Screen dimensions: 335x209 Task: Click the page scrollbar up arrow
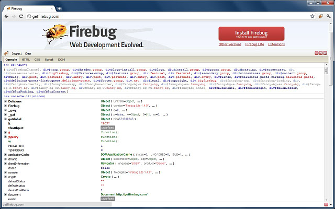click(x=331, y=23)
